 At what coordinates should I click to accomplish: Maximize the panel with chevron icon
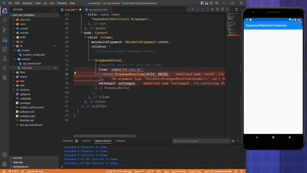coord(238,141)
